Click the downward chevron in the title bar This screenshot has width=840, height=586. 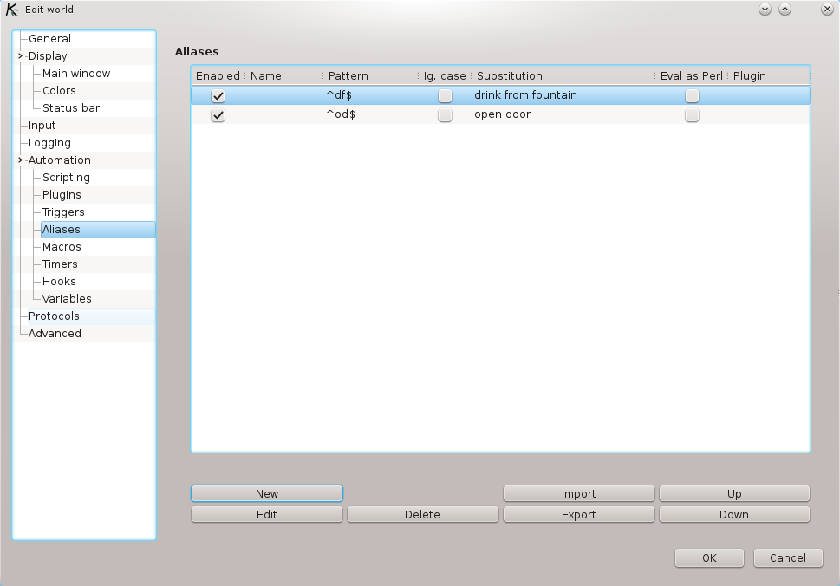[764, 9]
